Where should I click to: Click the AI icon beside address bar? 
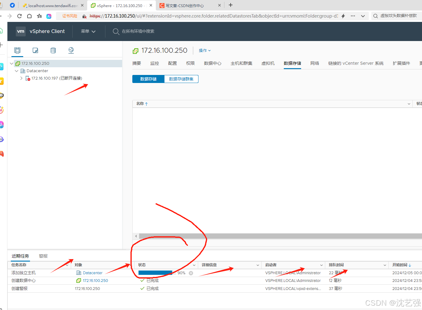point(49,16)
